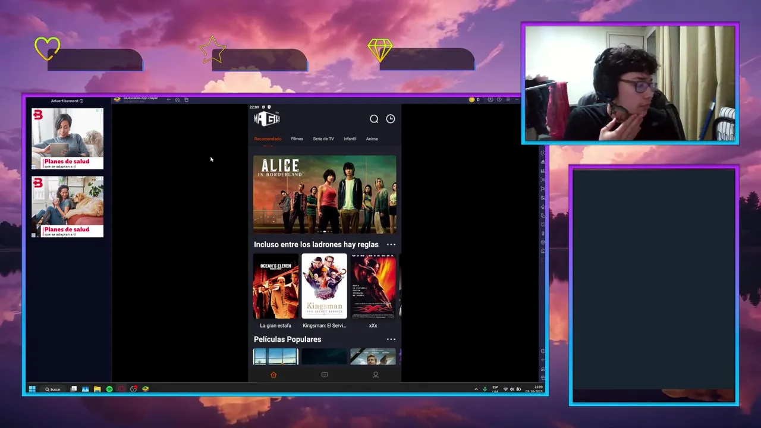761x428 pixels.
Task: Open the Serie de TV tab
Action: tap(323, 139)
